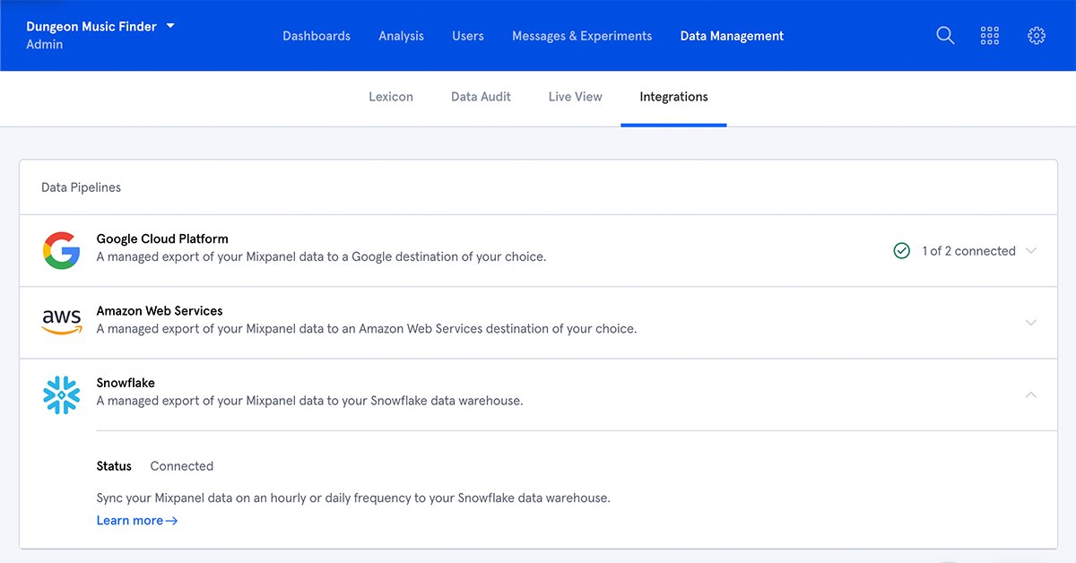Select the Live View tab
Screen dimensions: 1076x563
(575, 96)
